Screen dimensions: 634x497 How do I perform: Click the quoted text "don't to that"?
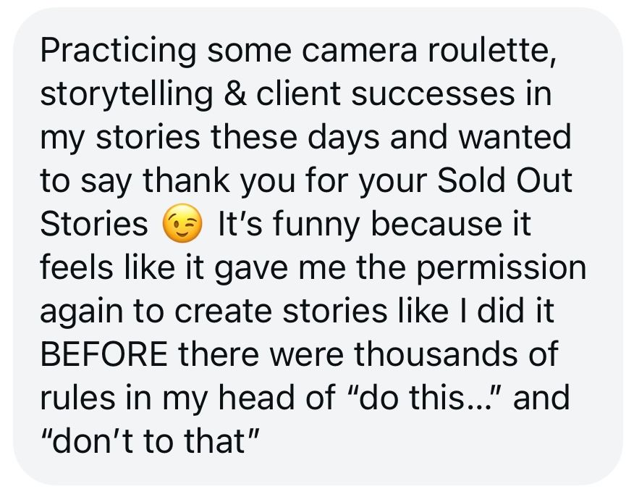pyautogui.click(x=150, y=442)
